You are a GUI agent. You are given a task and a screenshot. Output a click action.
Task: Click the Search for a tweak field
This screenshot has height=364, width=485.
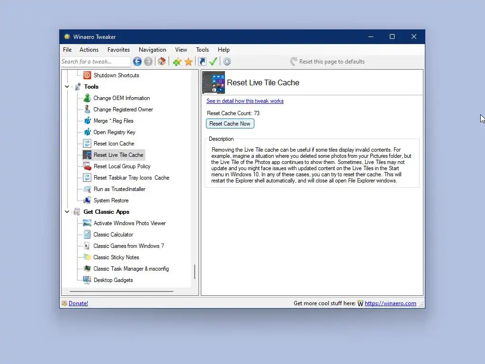pyautogui.click(x=96, y=62)
